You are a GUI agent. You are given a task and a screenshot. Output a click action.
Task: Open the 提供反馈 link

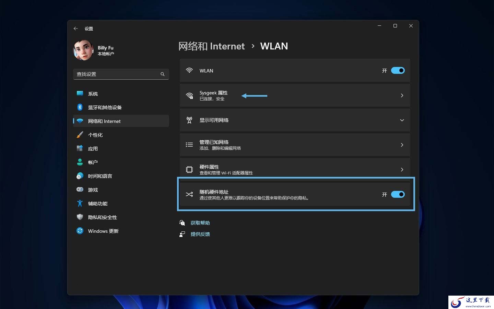tap(200, 234)
